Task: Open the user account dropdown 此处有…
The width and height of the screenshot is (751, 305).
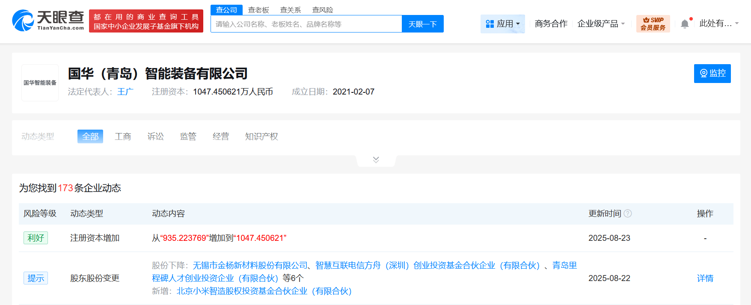Action: (x=719, y=24)
